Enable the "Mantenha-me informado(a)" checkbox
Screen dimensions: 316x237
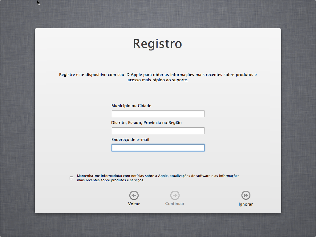(71, 178)
